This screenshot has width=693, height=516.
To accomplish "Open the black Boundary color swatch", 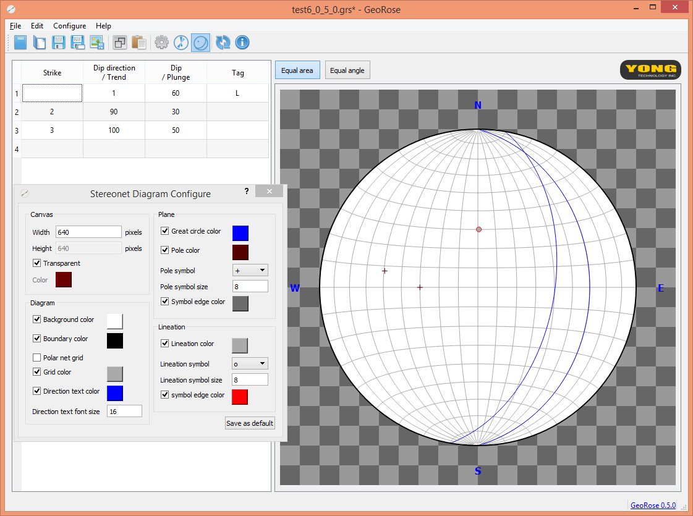I will [x=115, y=340].
